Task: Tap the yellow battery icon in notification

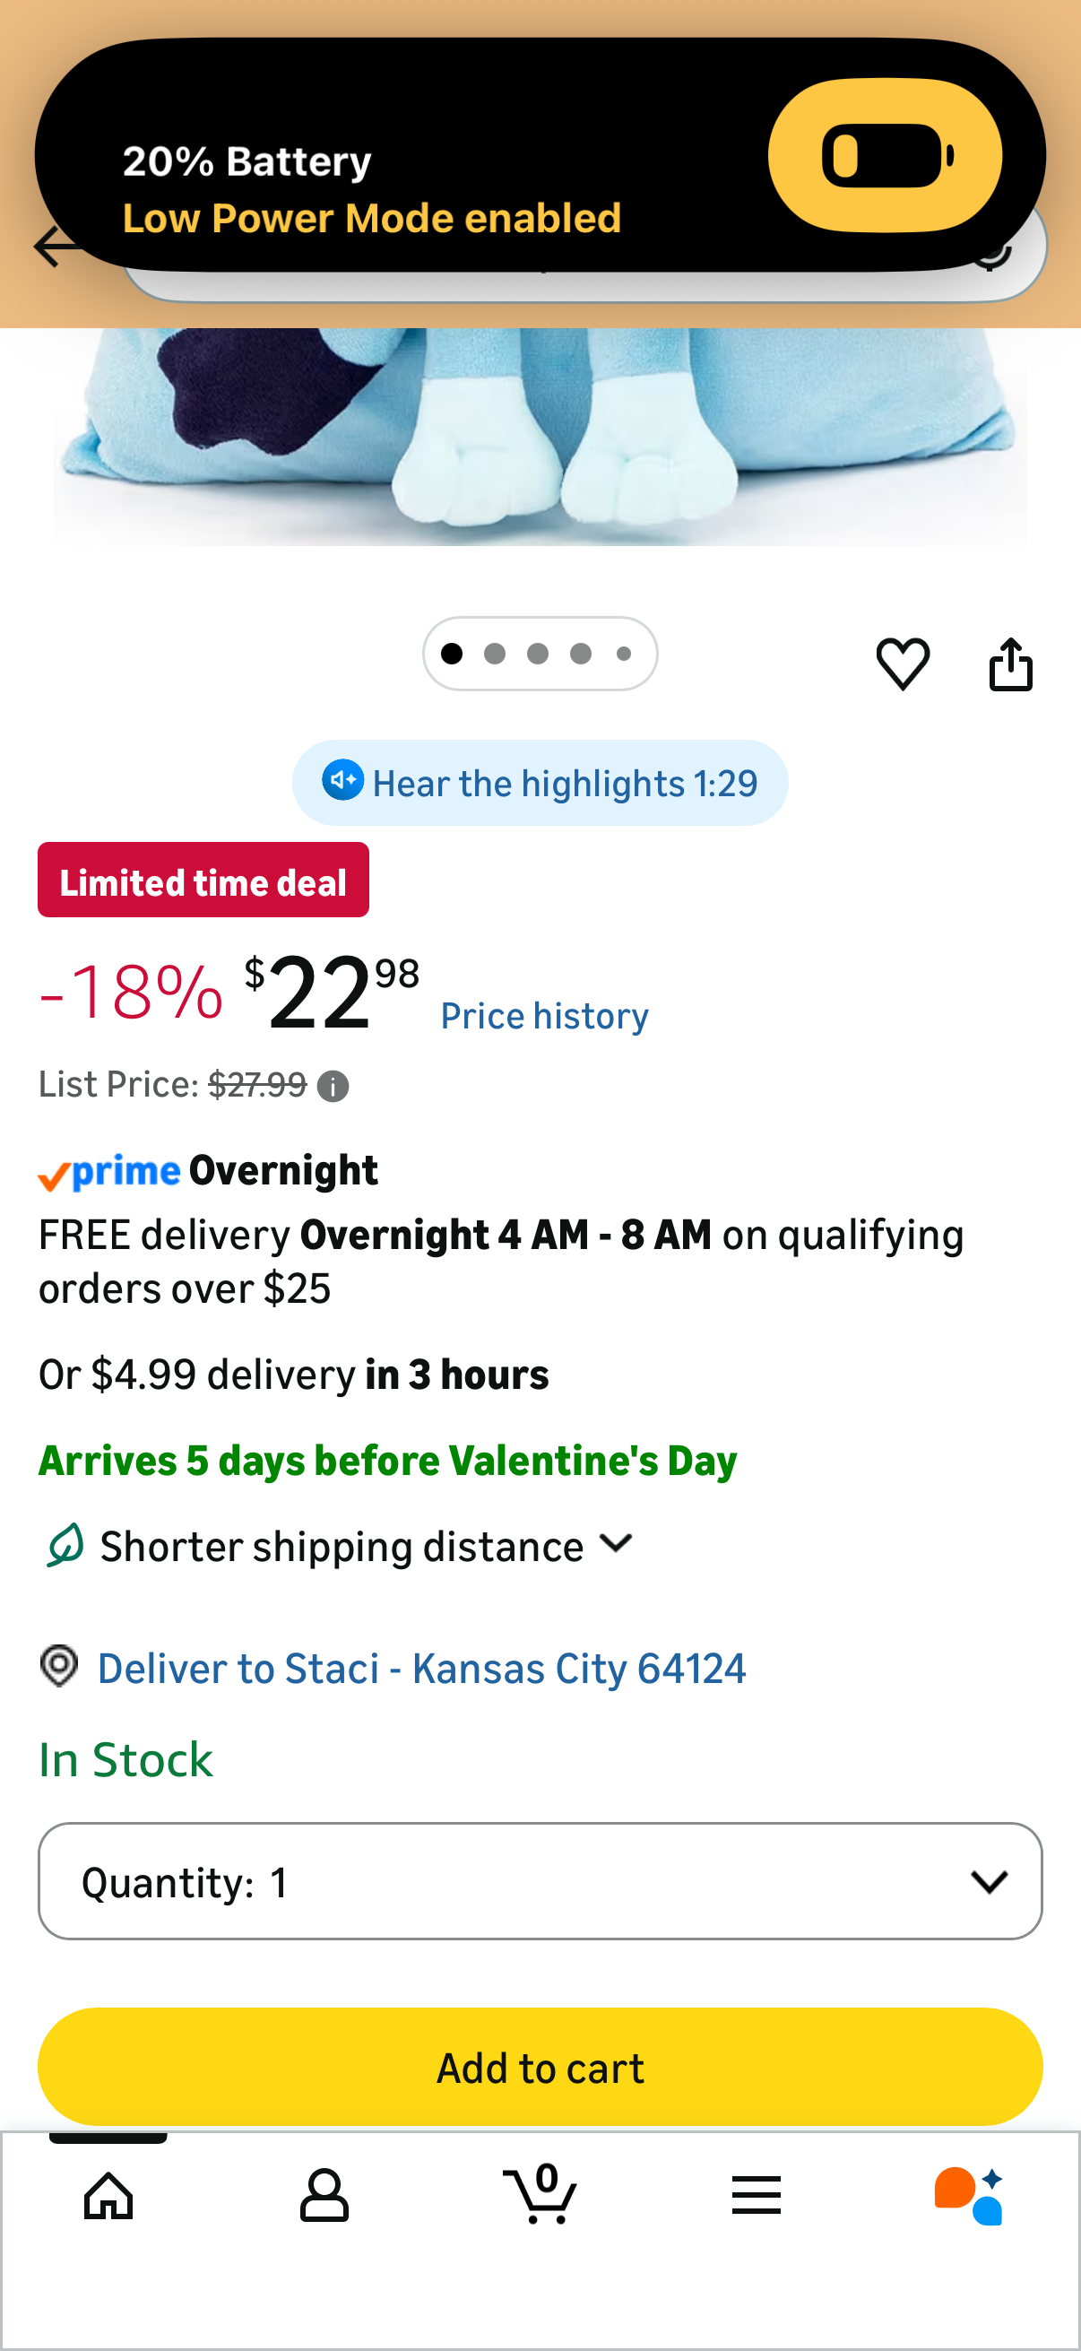Action: coord(884,155)
